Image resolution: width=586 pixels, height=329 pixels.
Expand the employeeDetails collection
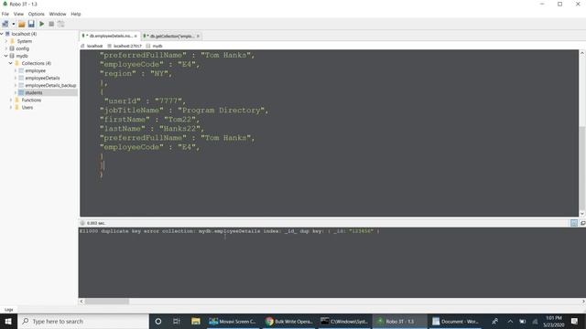coord(16,78)
